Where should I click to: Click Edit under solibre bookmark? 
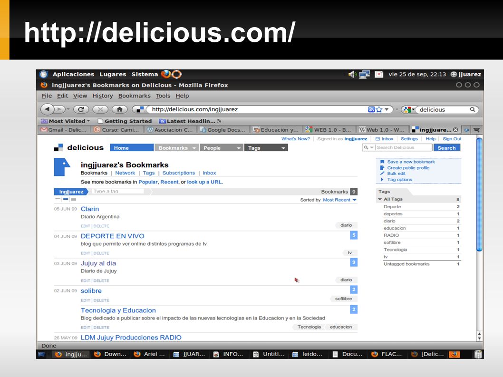(85, 300)
